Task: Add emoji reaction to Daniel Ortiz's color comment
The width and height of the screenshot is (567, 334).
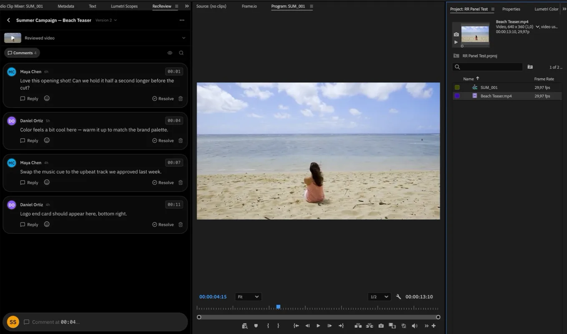Action: tap(47, 140)
